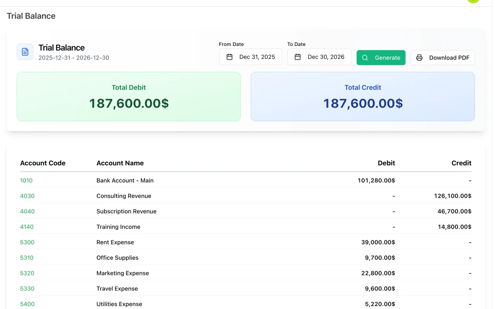This screenshot has height=309, width=495.
Task: Open account code 5300
Action: (x=27, y=242)
